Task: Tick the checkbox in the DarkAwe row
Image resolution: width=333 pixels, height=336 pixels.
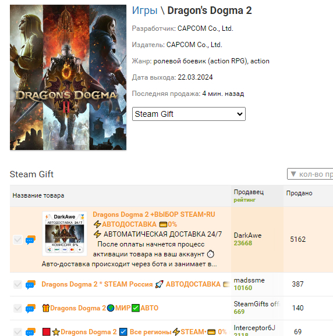Action: pyautogui.click(x=17, y=240)
